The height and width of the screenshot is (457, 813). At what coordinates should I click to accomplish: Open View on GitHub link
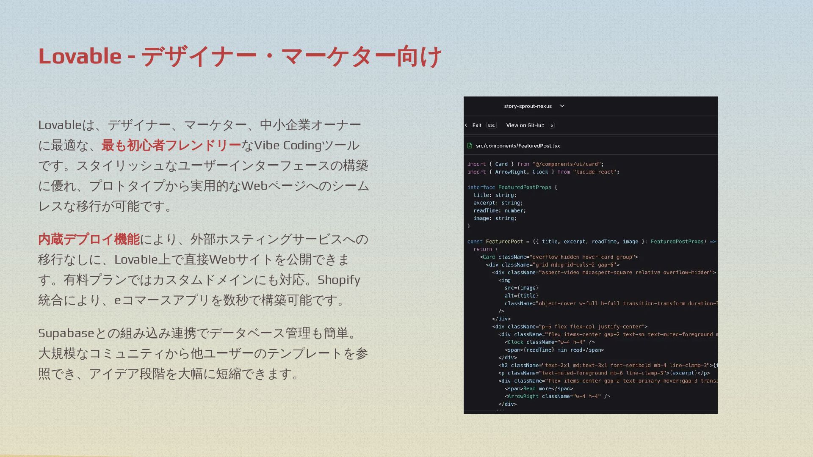(525, 125)
